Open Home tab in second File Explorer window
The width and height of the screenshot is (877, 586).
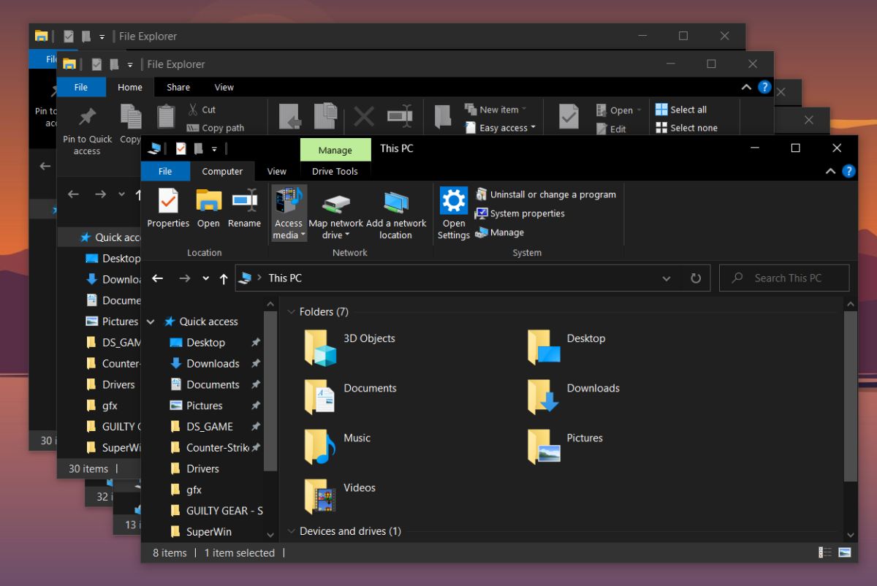[x=130, y=87]
